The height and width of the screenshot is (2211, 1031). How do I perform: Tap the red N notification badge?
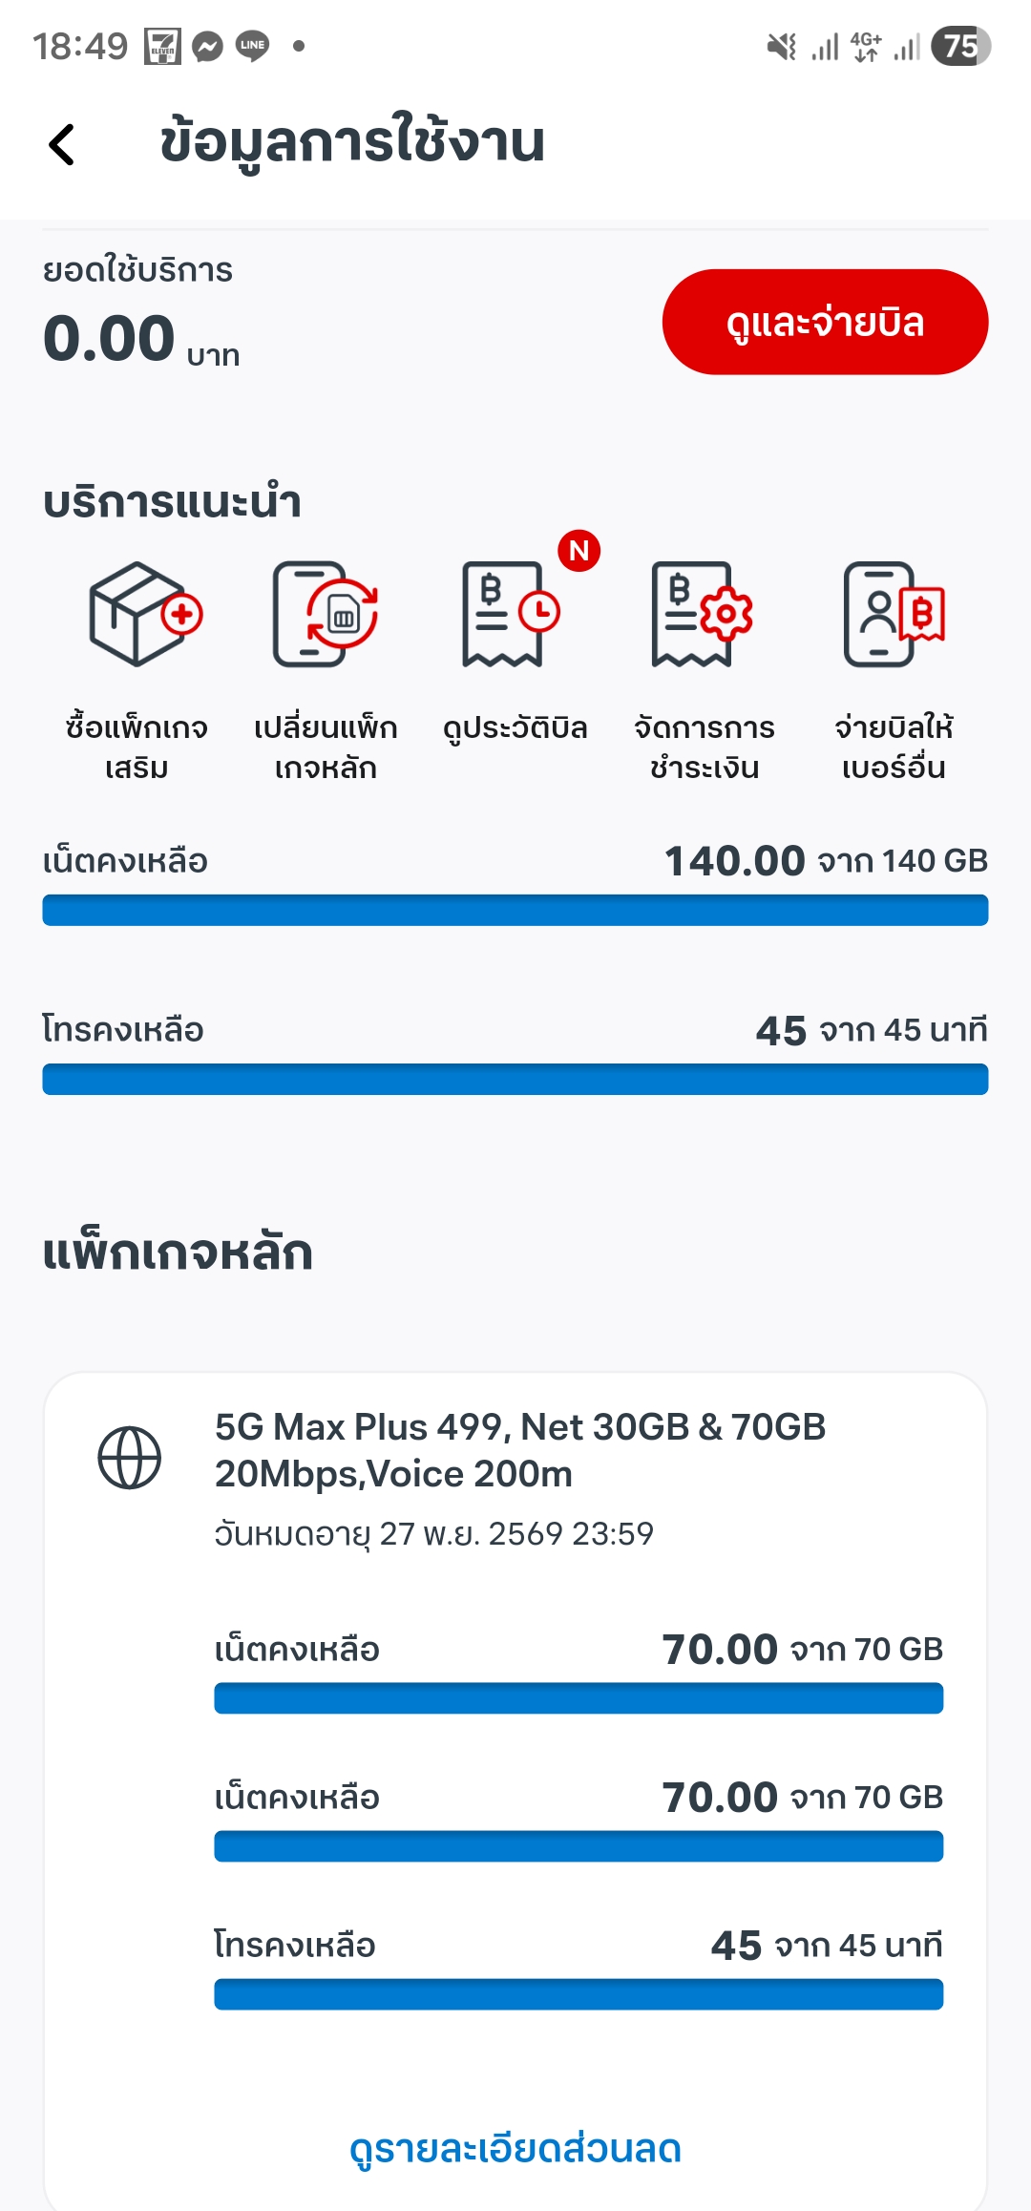tap(579, 551)
